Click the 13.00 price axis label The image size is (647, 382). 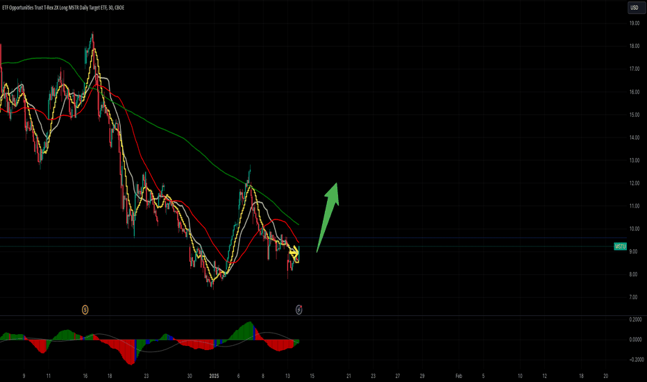(x=635, y=160)
